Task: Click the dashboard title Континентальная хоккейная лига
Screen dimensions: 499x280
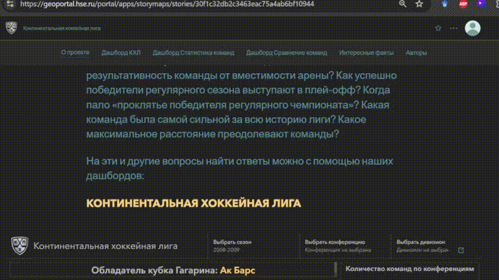Action: click(x=106, y=246)
